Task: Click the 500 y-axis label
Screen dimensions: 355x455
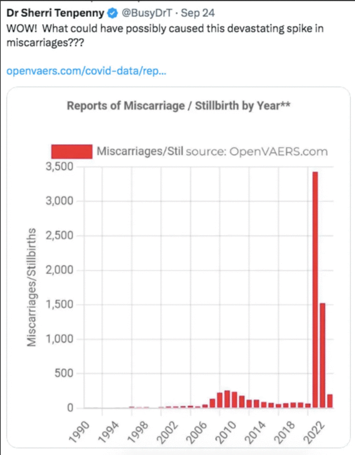Action: pos(64,373)
